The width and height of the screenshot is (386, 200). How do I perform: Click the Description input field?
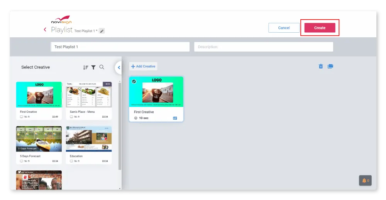263,47
